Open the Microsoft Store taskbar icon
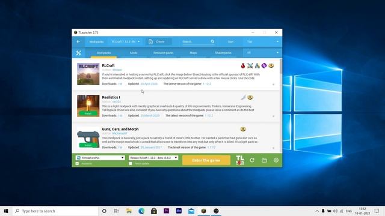The image size is (385, 216). pos(154,211)
